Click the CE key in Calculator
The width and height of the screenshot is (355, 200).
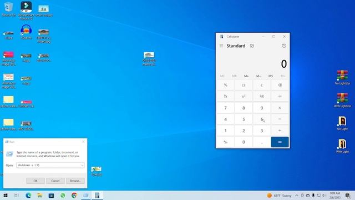244,85
